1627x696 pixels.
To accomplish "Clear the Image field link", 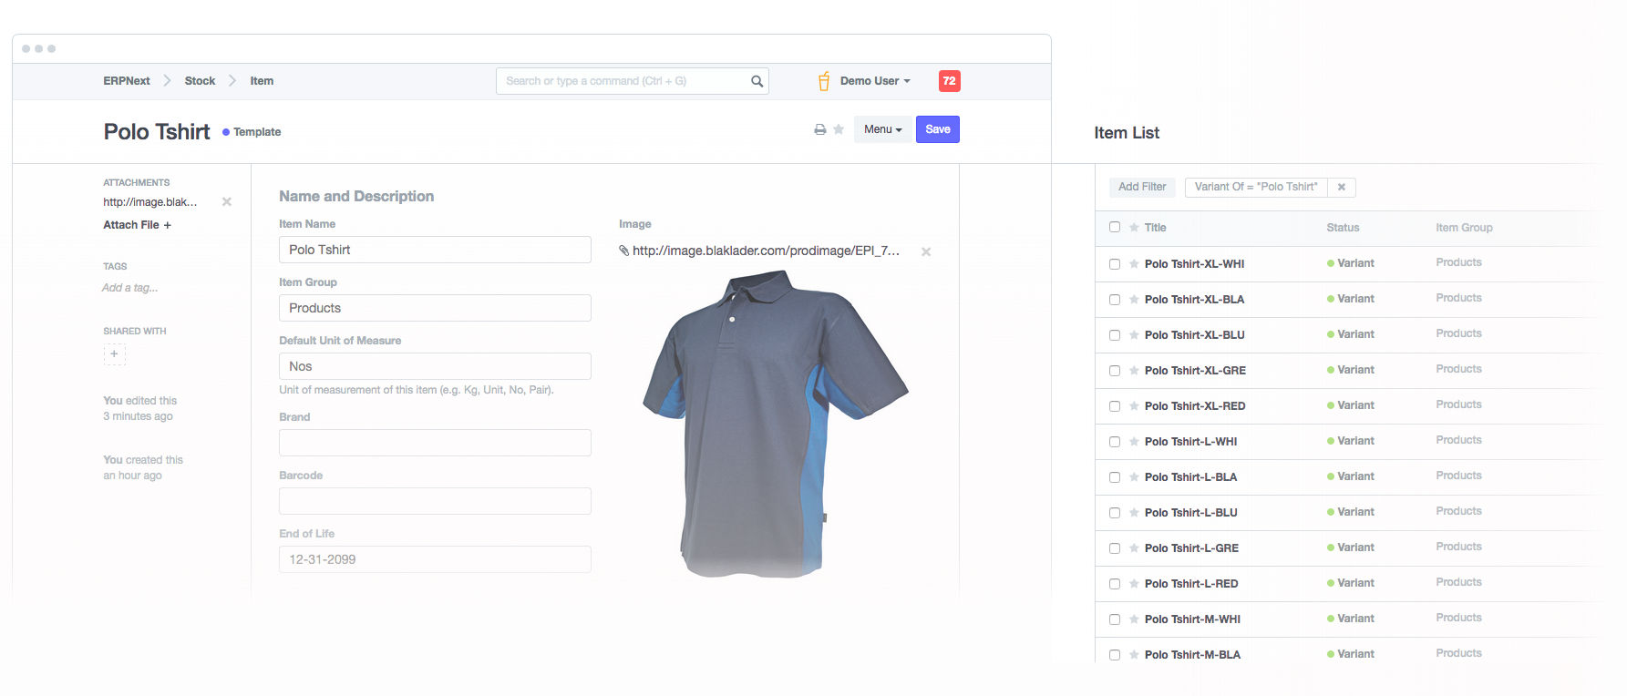I will pyautogui.click(x=926, y=251).
